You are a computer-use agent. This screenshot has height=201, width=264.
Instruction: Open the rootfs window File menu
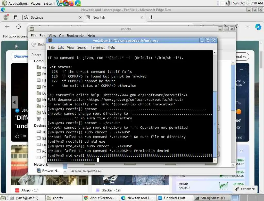(x=34, y=36)
